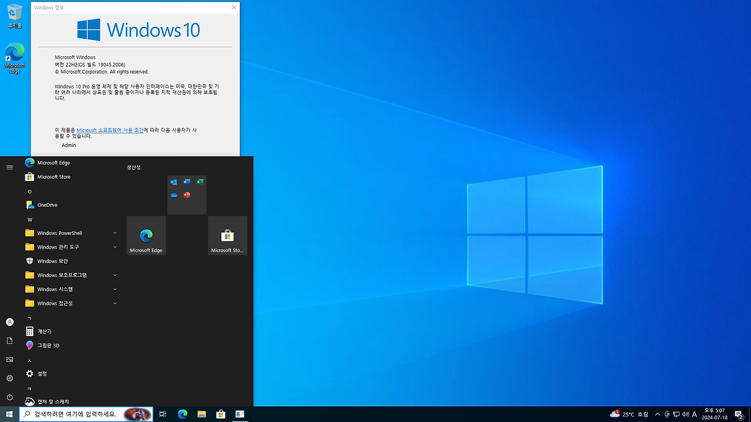
Task: Open 캡처 및 스케치 app
Action: (x=70, y=401)
